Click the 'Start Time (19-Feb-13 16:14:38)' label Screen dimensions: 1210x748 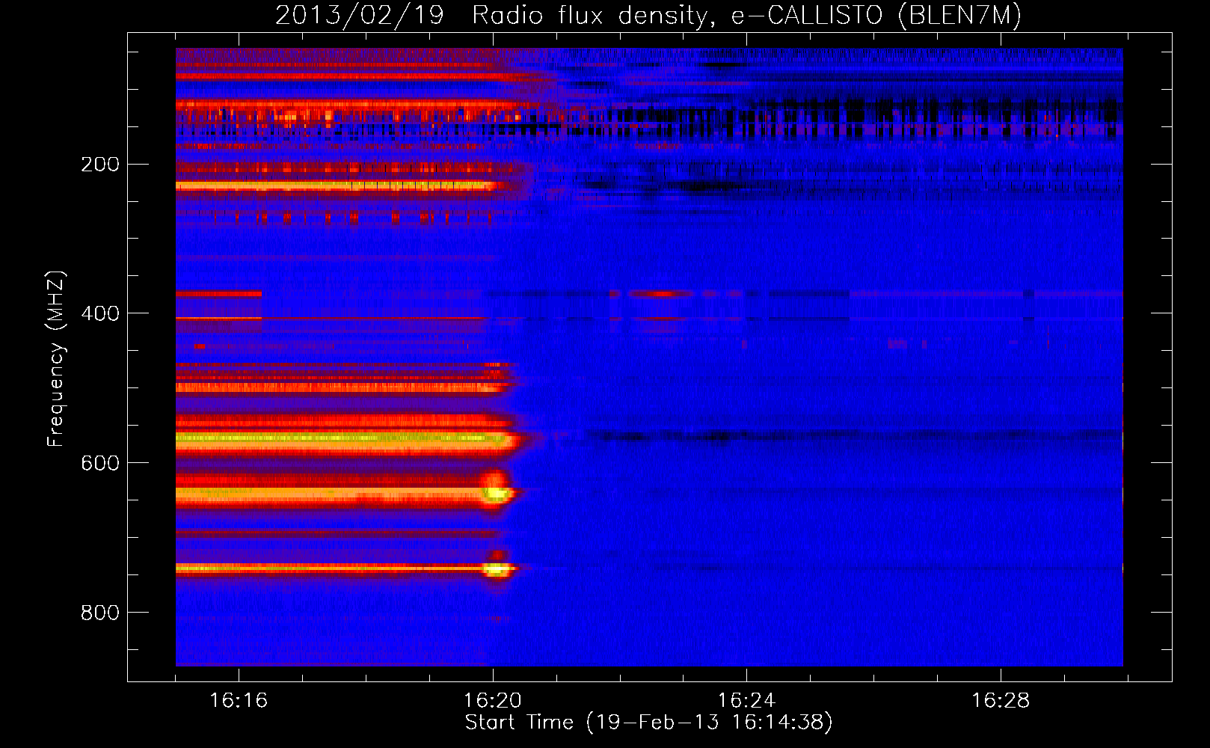click(648, 722)
